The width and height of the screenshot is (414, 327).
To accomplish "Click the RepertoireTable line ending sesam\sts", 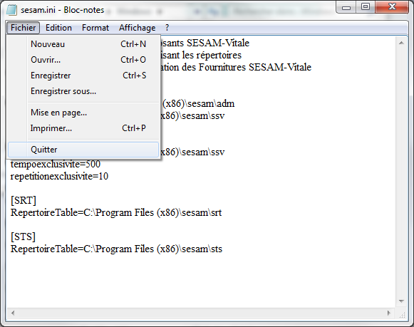I will tap(116, 249).
